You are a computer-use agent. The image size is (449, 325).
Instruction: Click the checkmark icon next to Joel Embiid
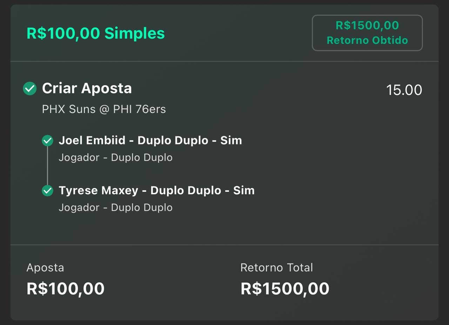pyautogui.click(x=47, y=141)
